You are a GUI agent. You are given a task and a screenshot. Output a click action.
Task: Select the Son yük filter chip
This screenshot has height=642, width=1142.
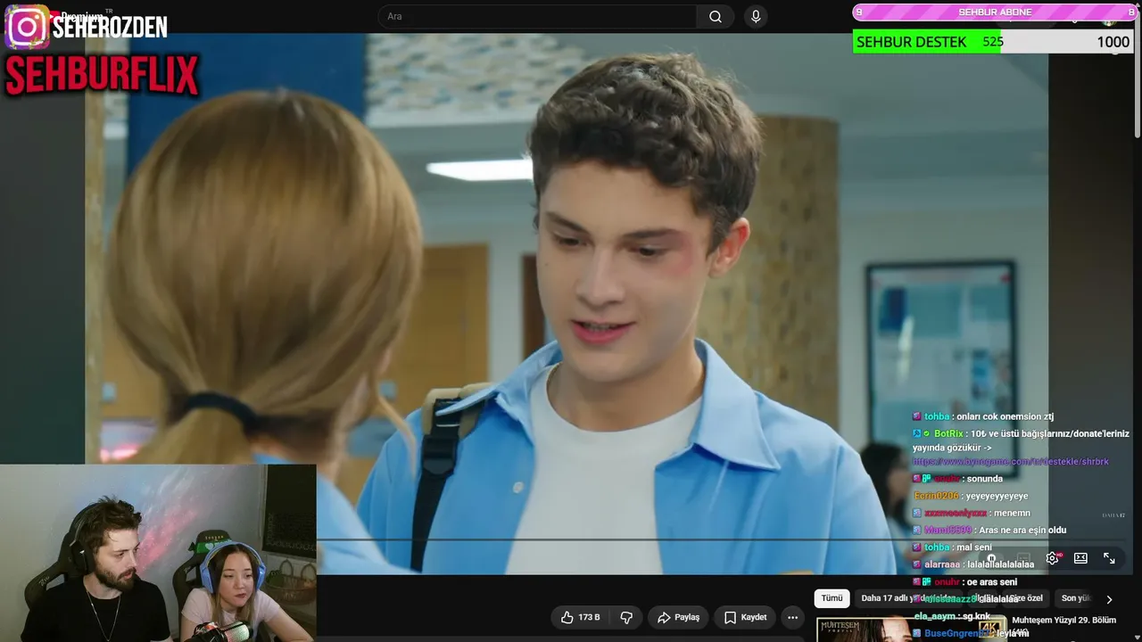[1076, 598]
